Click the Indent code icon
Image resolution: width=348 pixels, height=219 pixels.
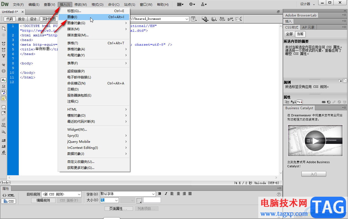[x=4, y=140]
